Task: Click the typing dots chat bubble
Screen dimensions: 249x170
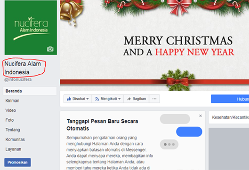Action: tap(169, 144)
